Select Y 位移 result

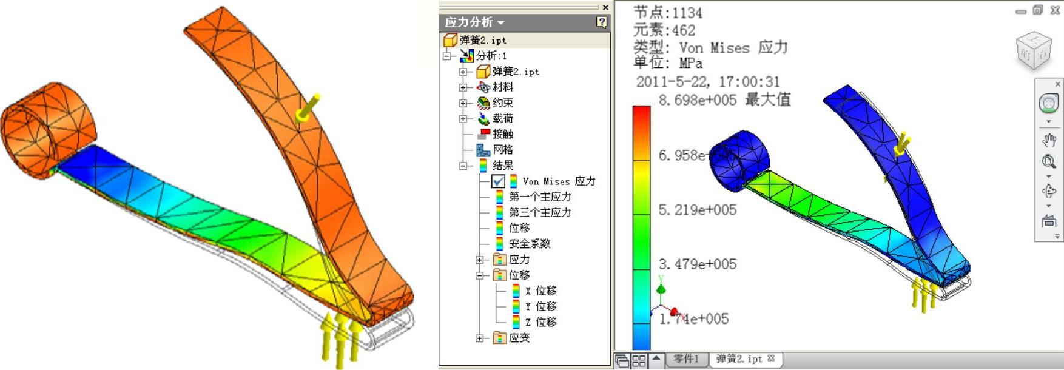tap(540, 306)
